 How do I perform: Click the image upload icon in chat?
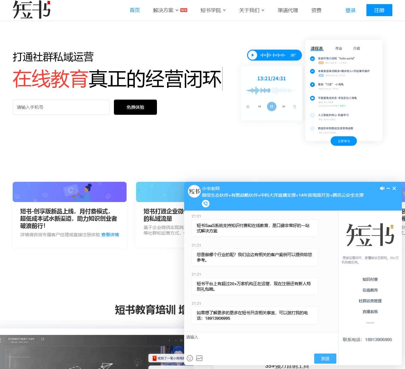(199, 358)
